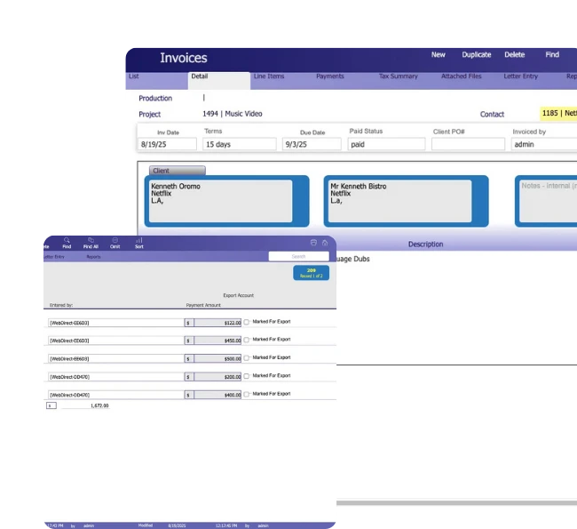Click the $450.00 payment amount field
This screenshot has width=577, height=529.
217,341
